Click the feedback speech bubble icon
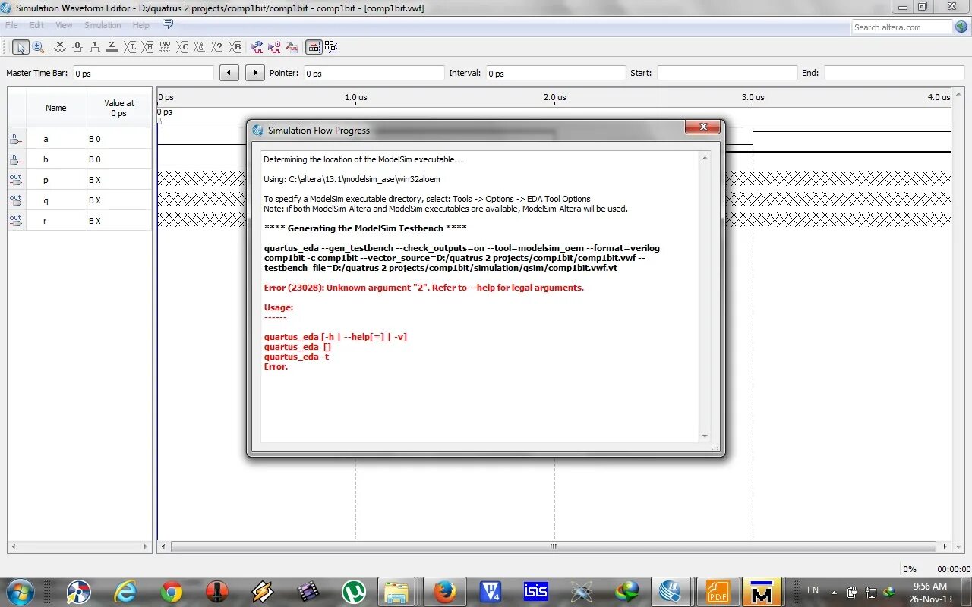This screenshot has width=972, height=607. point(168,24)
